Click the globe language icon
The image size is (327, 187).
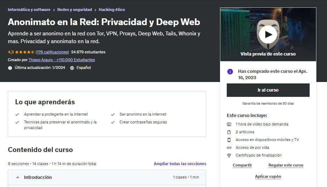[x=72, y=68]
